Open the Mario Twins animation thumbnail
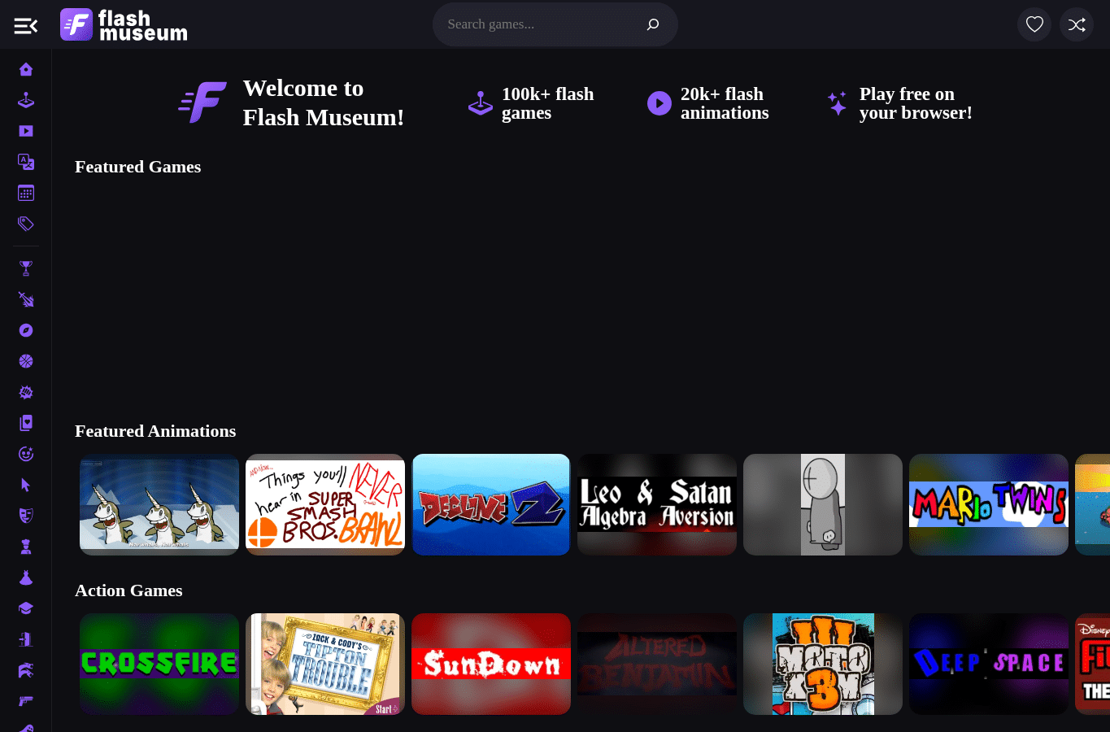Viewport: 1110px width, 732px height. coord(989,504)
